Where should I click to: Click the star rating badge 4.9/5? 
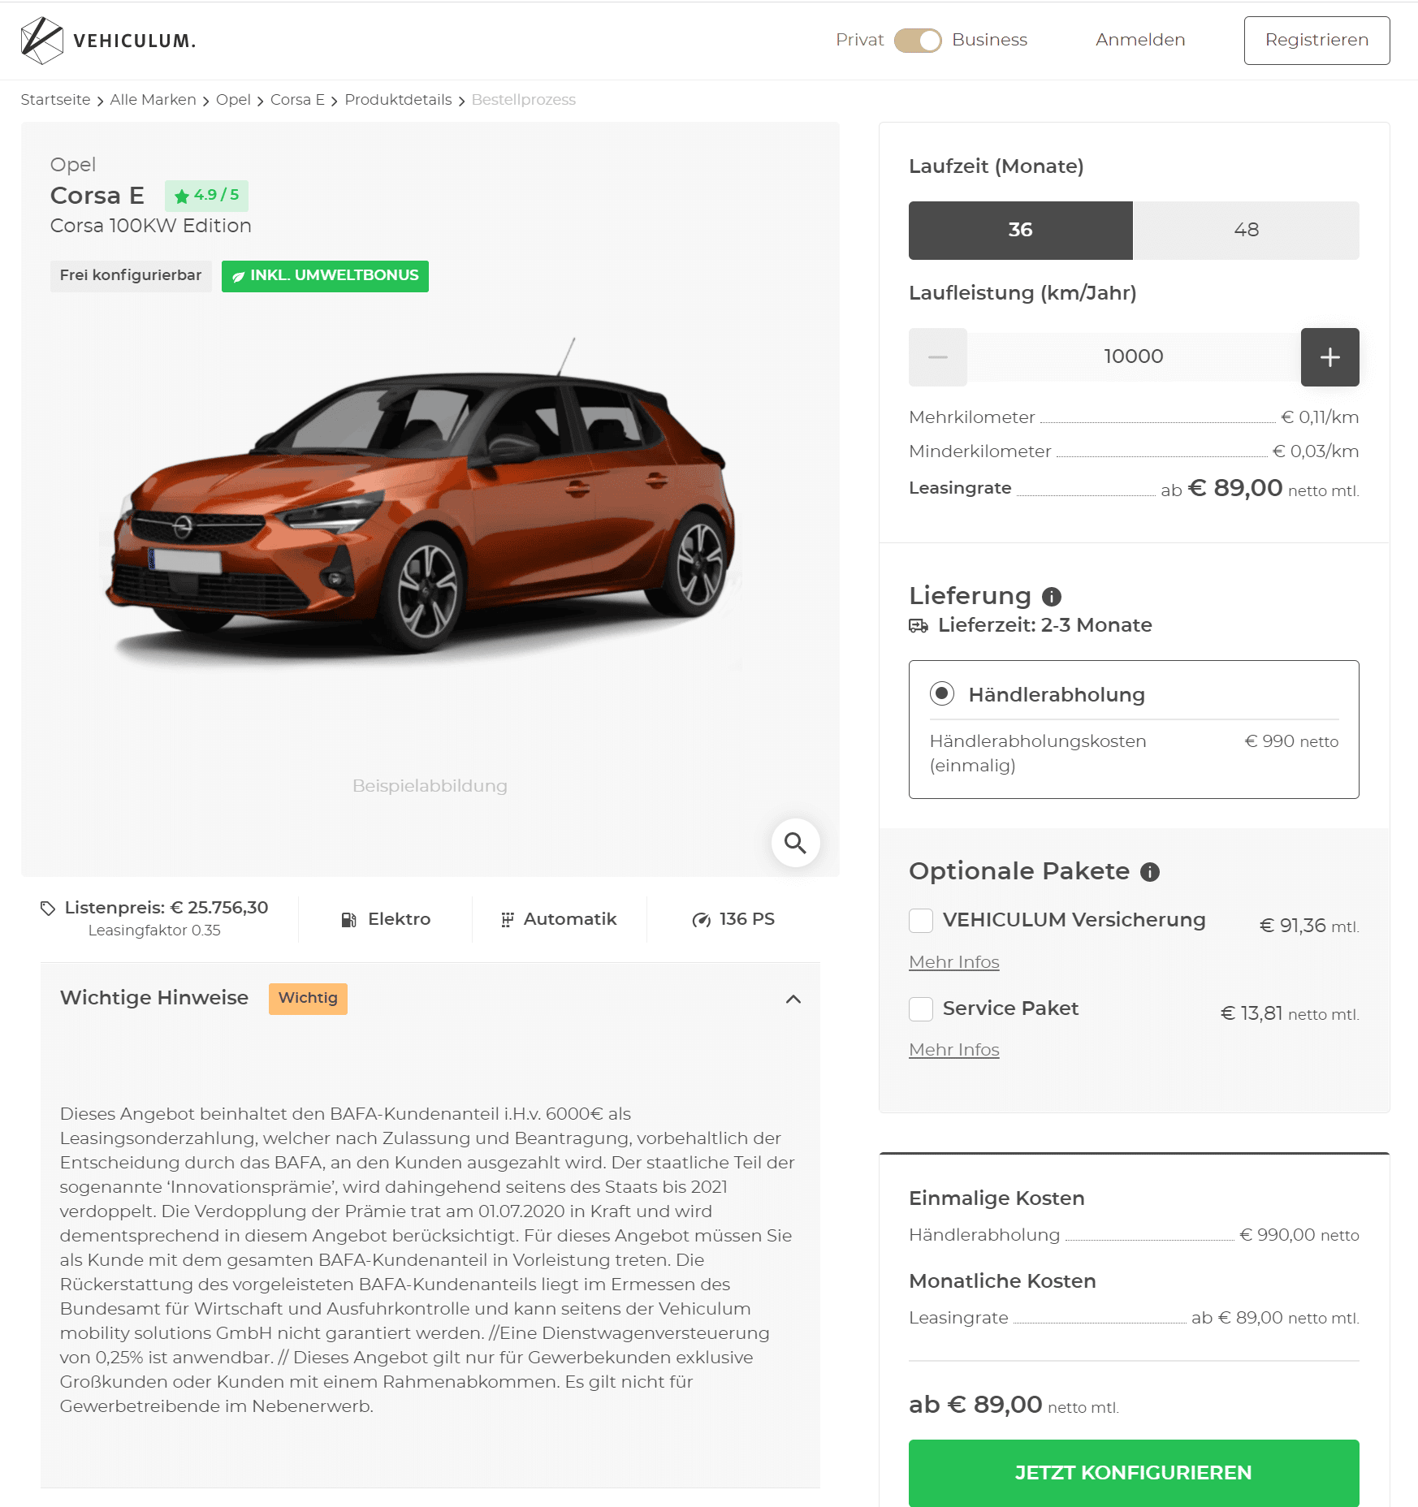click(x=206, y=196)
